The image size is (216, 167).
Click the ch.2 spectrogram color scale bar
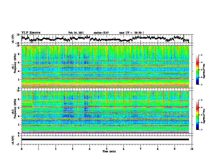point(197,115)
